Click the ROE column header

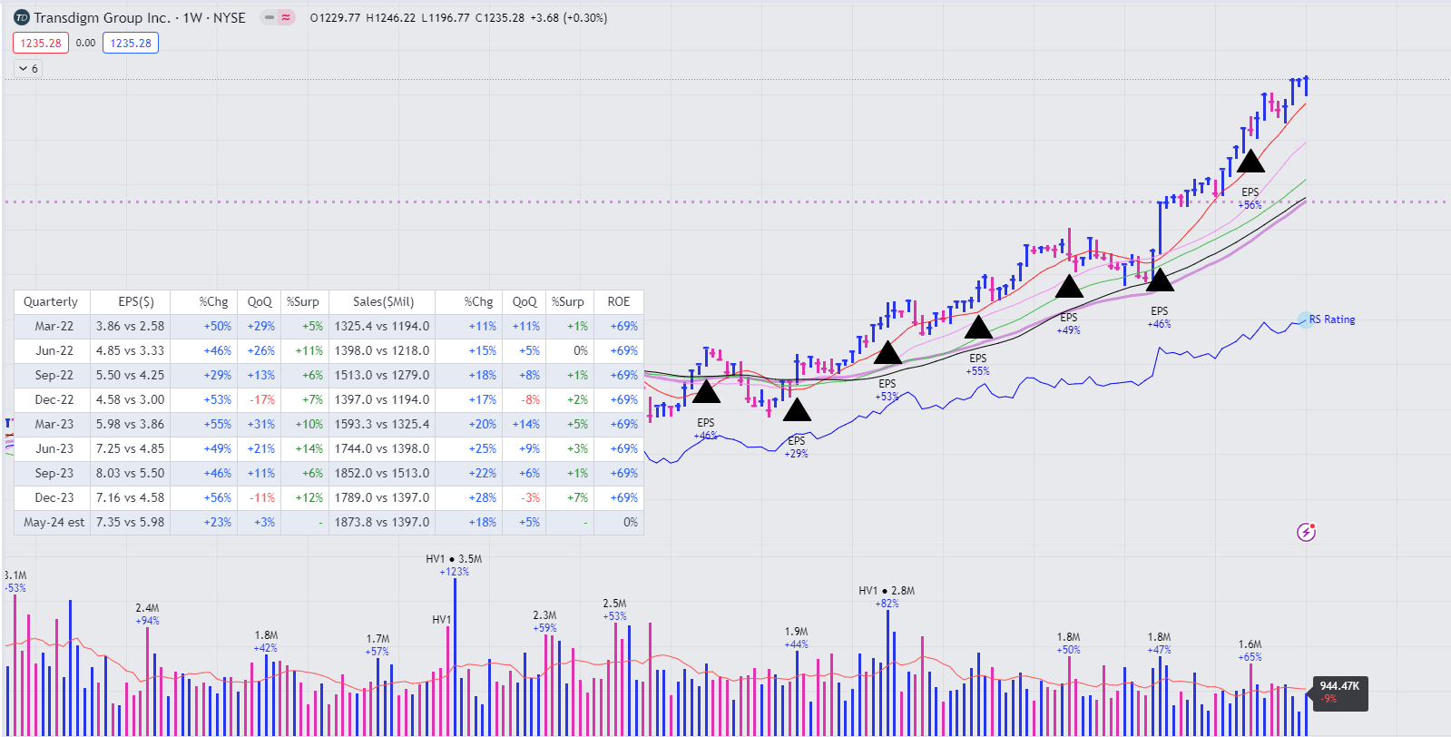(x=619, y=301)
